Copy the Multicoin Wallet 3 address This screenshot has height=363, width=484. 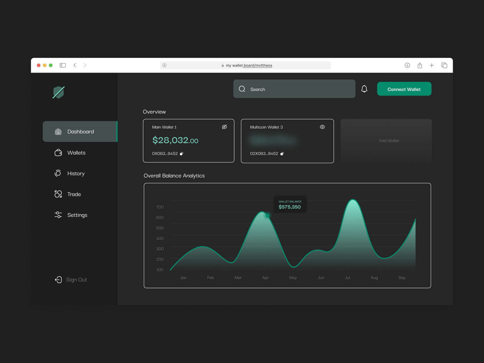282,153
